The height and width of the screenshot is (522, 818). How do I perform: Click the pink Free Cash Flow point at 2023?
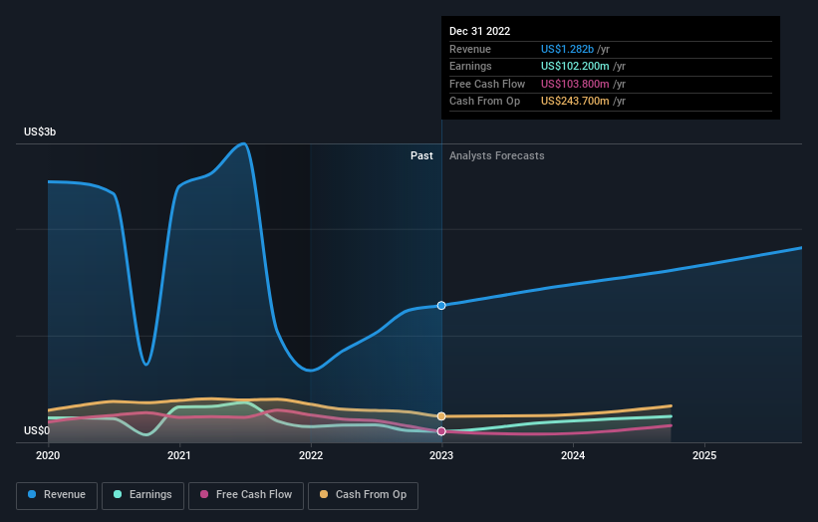[441, 431]
